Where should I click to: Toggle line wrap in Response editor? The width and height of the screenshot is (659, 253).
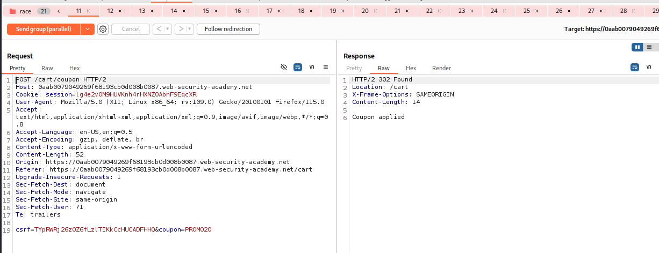click(634, 68)
